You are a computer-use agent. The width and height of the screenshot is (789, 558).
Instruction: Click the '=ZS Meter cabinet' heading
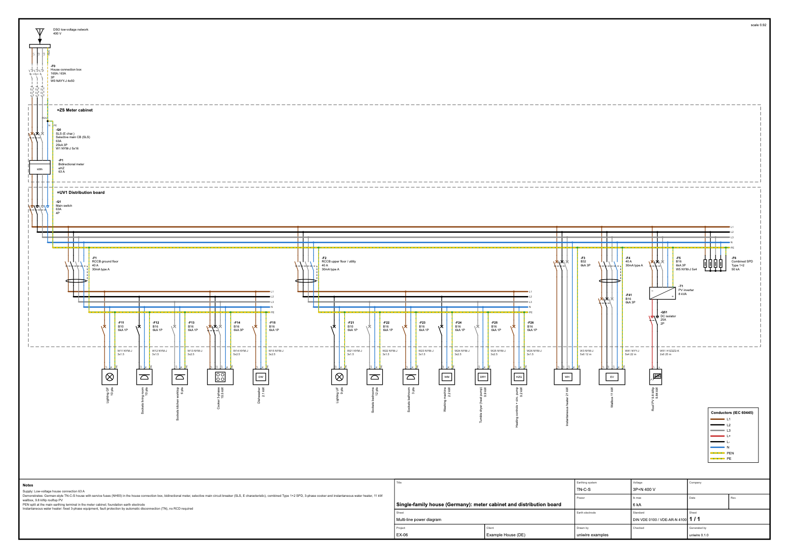[74, 110]
